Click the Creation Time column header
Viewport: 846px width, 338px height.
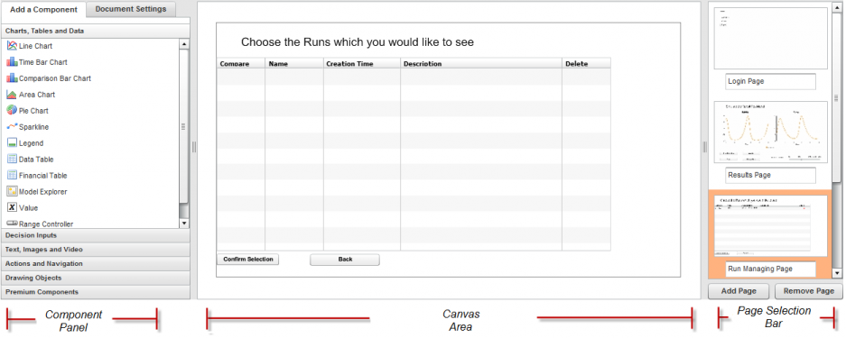(x=362, y=63)
